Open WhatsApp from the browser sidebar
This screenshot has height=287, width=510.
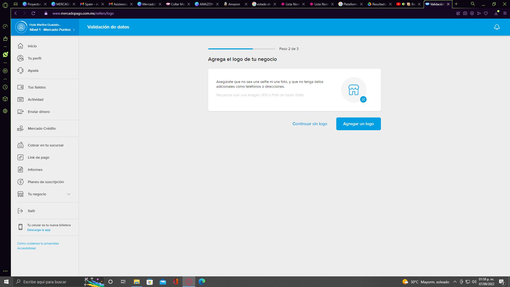click(x=5, y=55)
